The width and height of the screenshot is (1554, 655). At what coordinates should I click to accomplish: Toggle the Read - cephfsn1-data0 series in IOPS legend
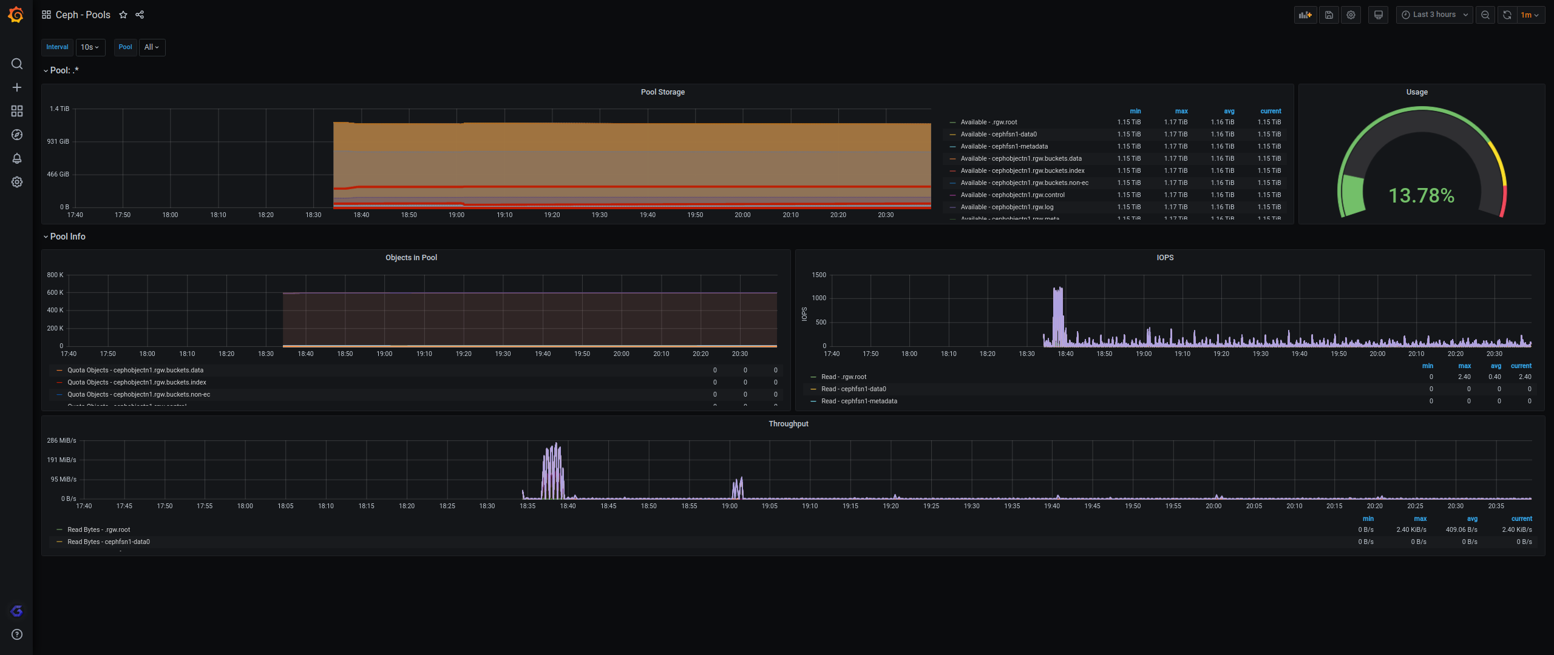pos(853,389)
